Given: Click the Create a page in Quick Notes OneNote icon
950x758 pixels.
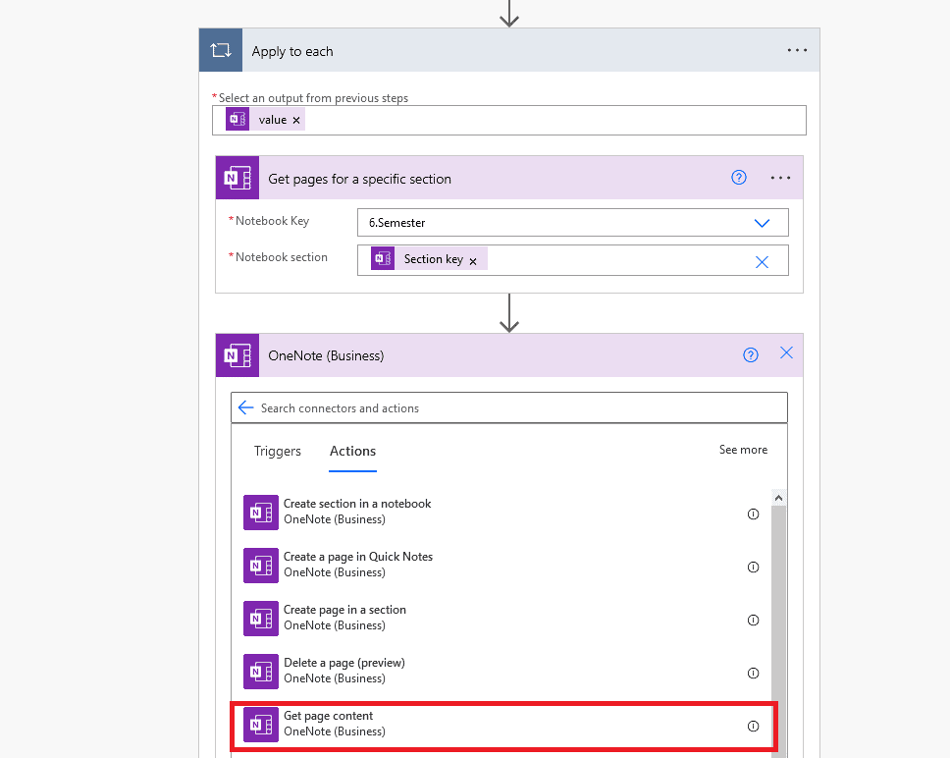Looking at the screenshot, I should [x=261, y=566].
